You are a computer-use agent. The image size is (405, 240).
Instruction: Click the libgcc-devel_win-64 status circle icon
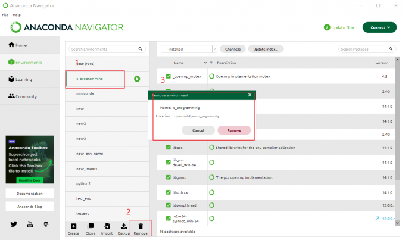tap(211, 162)
